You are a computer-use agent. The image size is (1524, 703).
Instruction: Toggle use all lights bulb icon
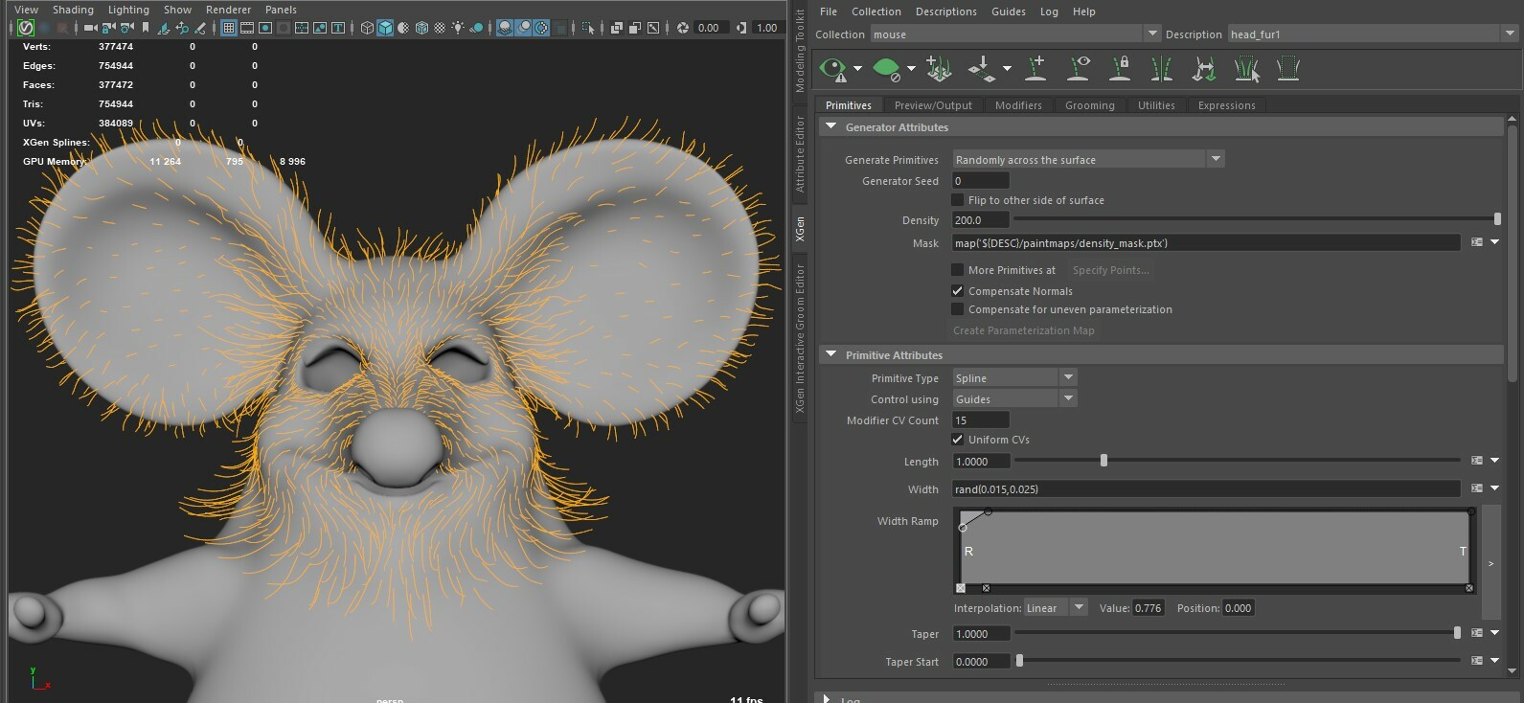coord(458,28)
